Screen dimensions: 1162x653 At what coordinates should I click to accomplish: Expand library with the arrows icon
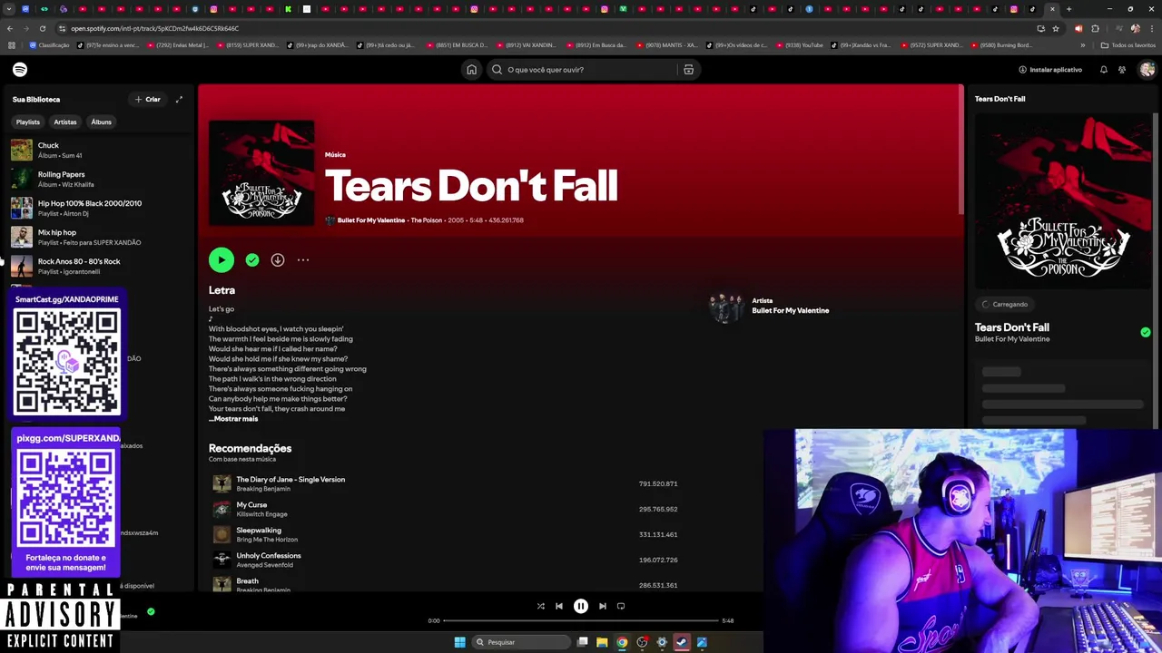point(179,100)
